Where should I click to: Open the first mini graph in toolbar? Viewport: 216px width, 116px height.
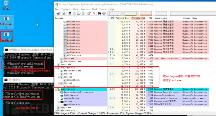pos(116,13)
